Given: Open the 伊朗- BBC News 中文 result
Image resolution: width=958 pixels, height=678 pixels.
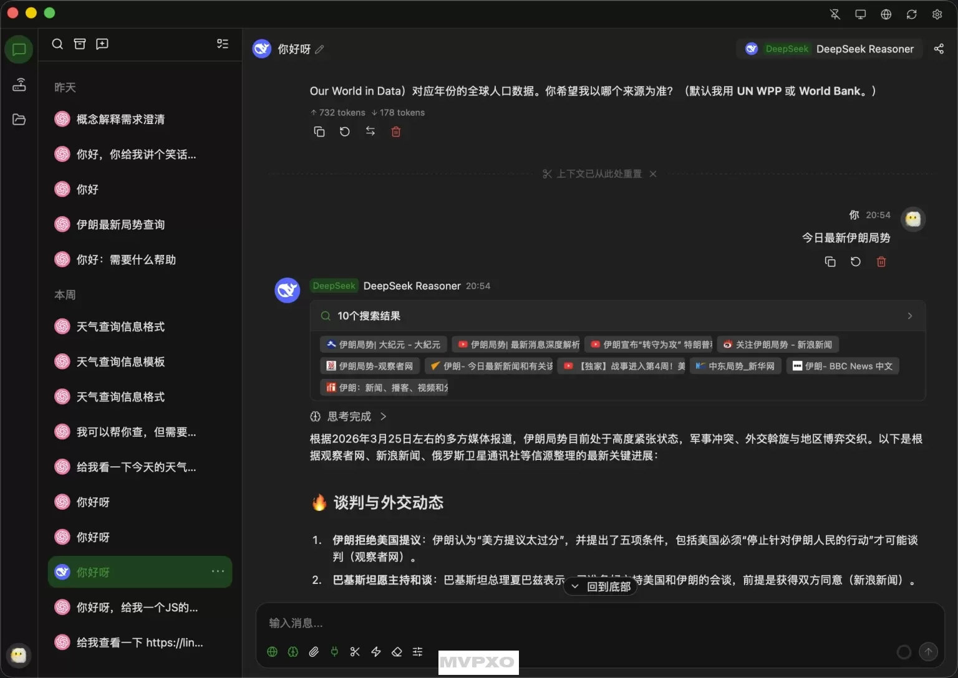Looking at the screenshot, I should [843, 366].
